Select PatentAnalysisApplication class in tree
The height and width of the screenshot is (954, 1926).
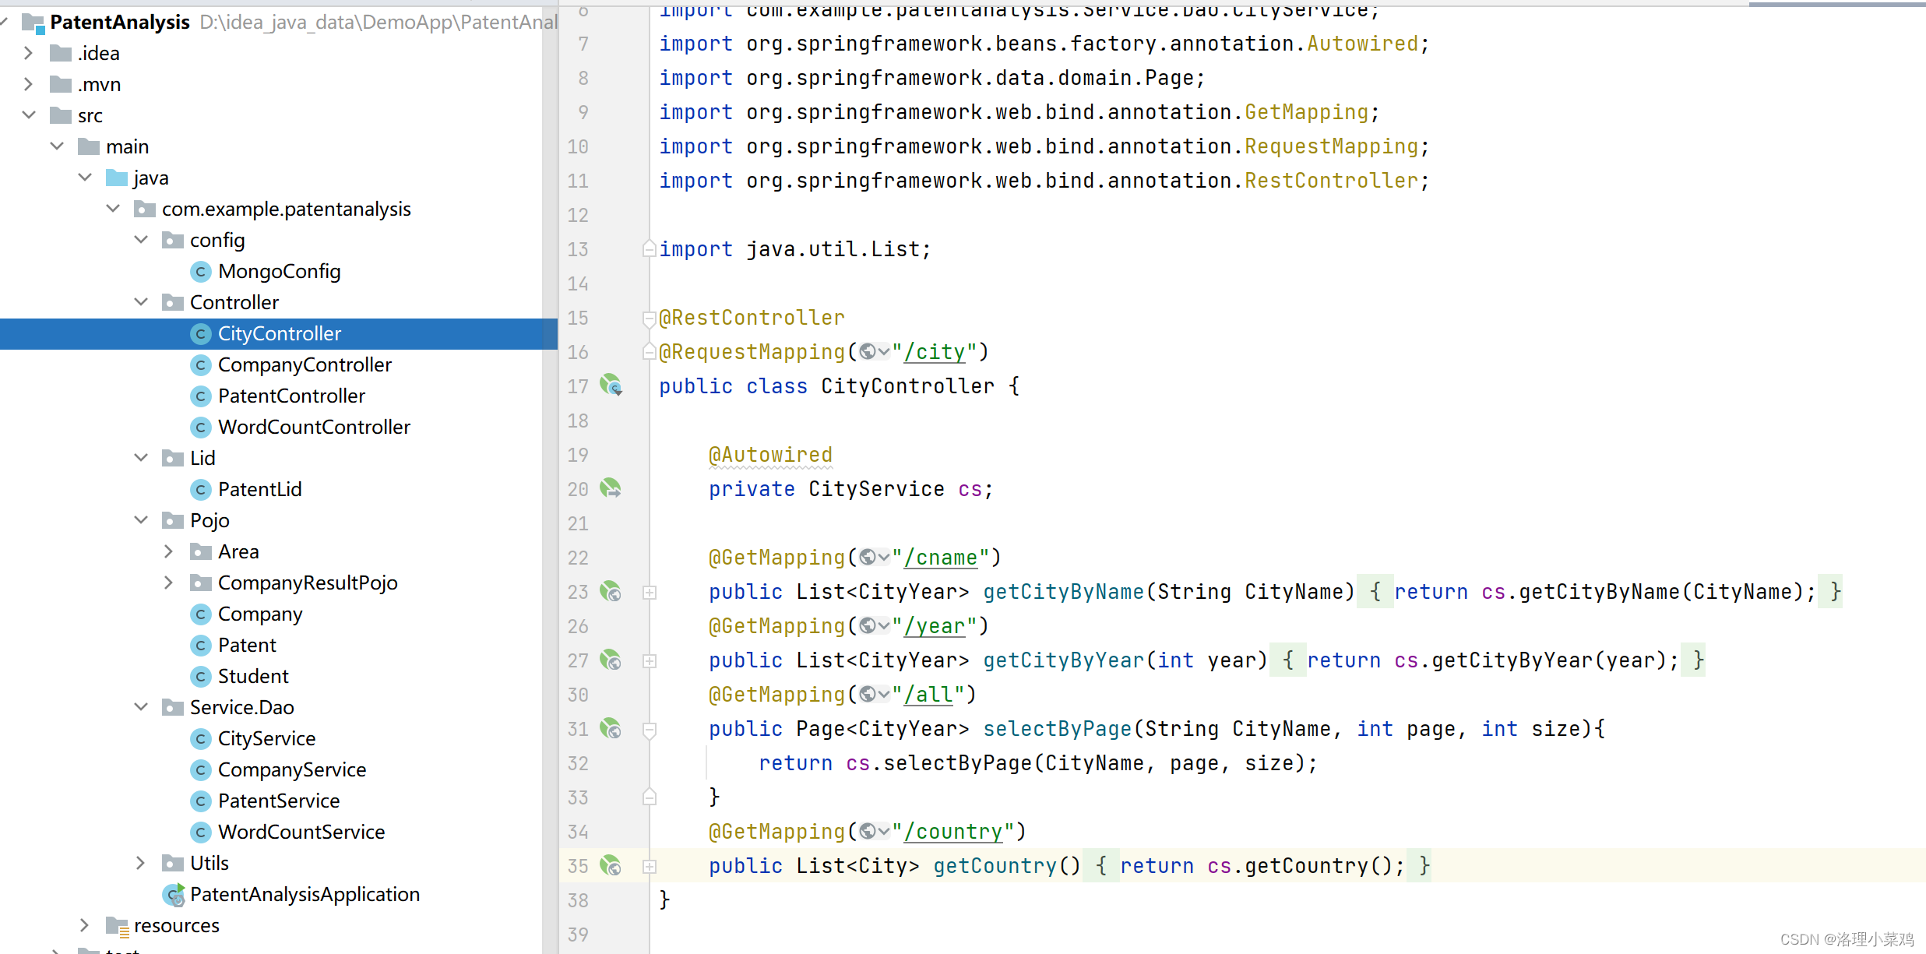point(305,894)
